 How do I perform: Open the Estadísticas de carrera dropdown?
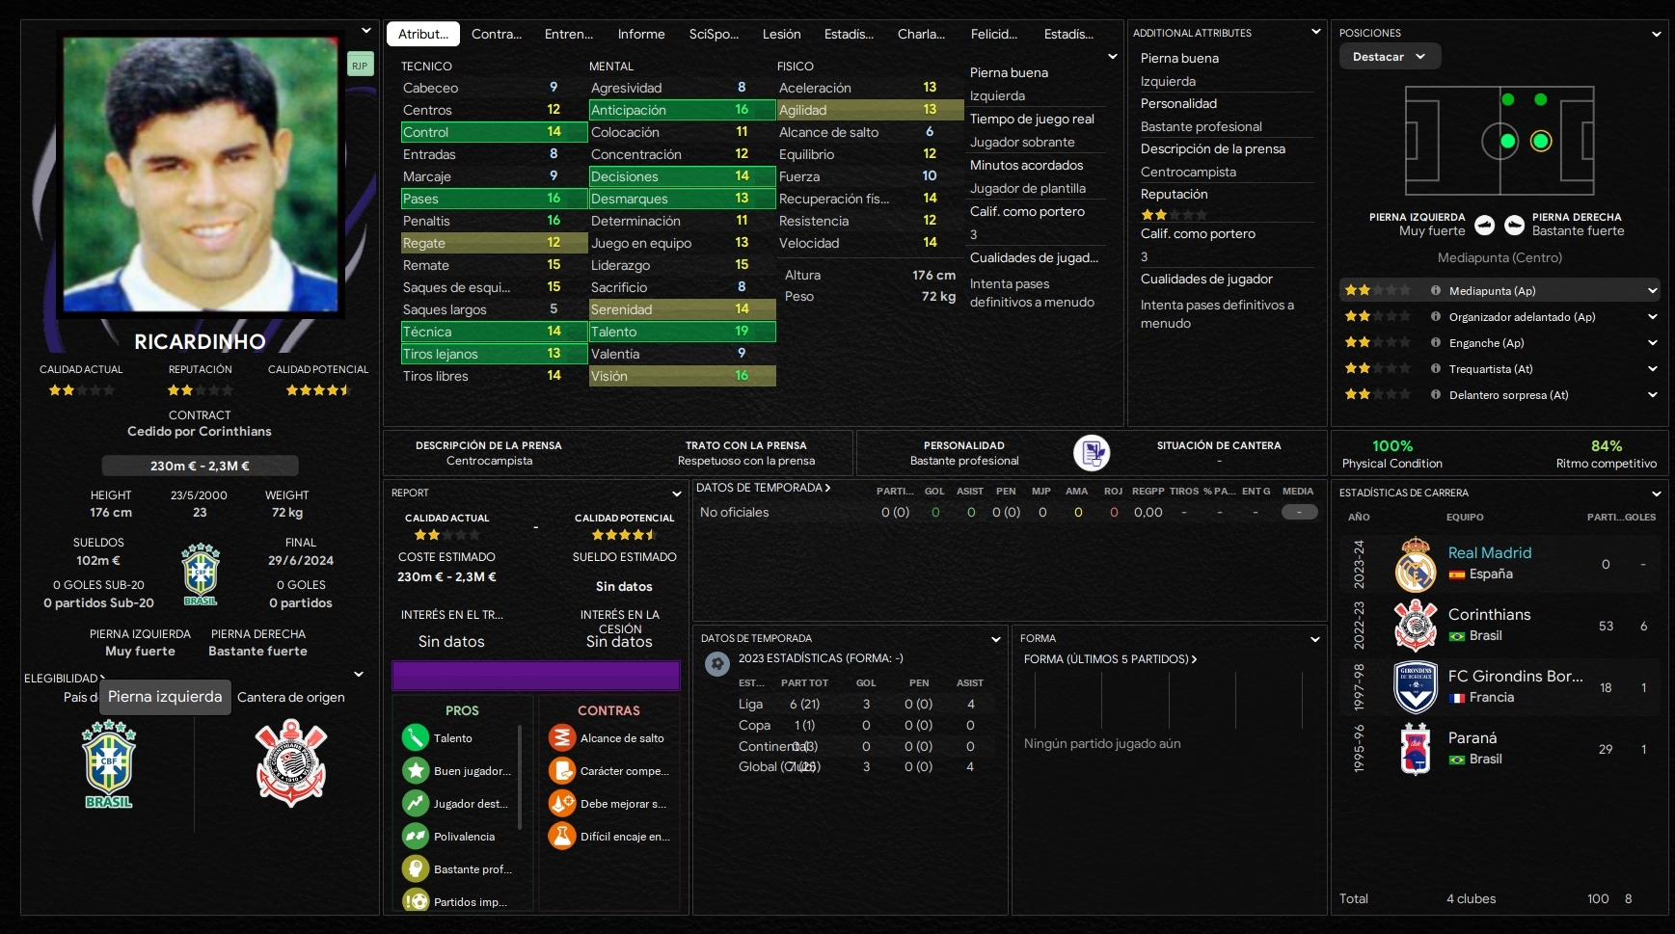coord(1657,494)
